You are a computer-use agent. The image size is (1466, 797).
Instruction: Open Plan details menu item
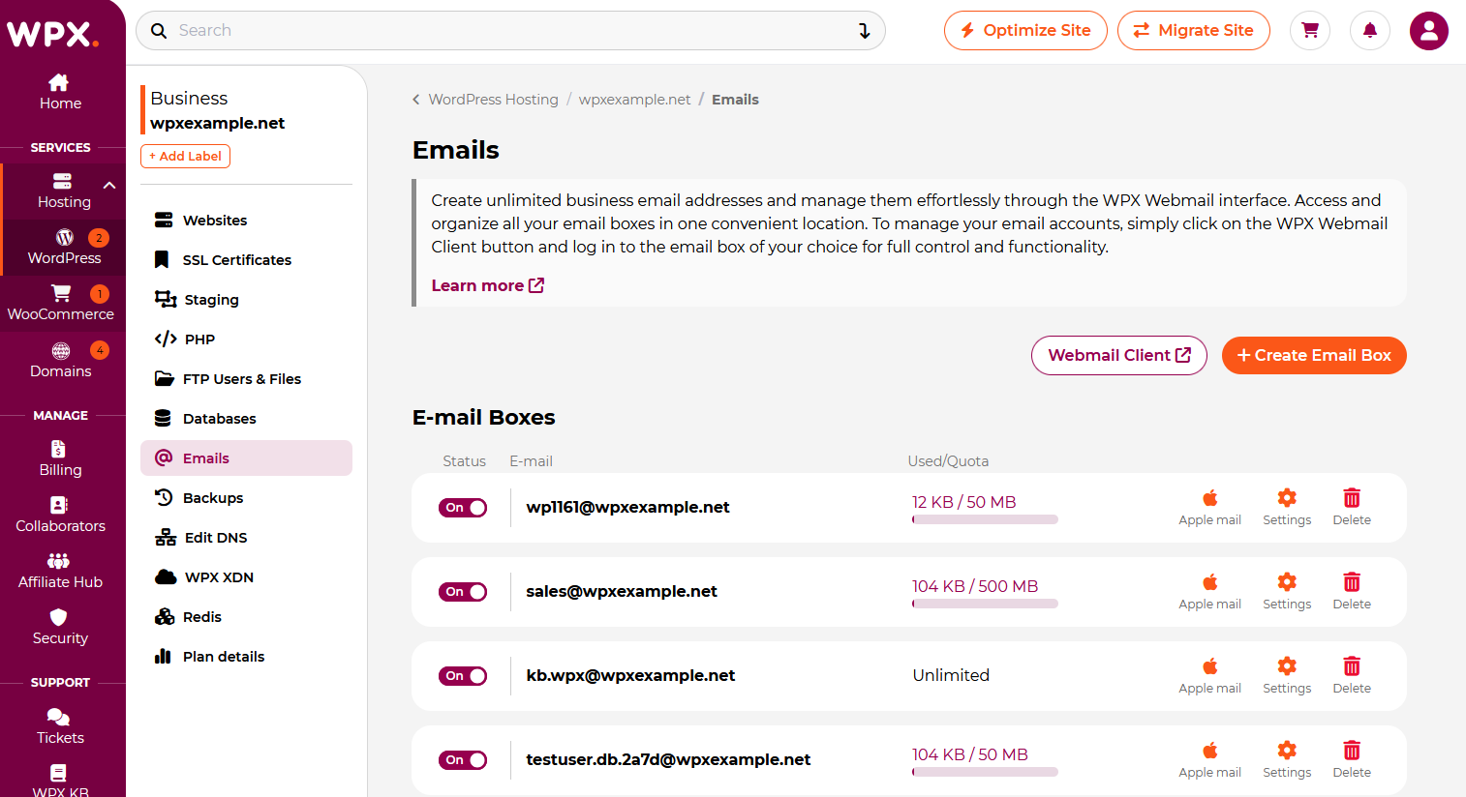click(246, 657)
